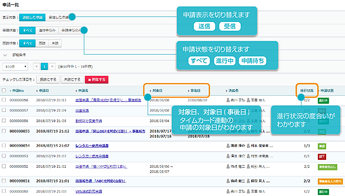This screenshot has height=196, width=345.
Task: Click green 進行中 status badge in row 000000050
Action: point(323,192)
